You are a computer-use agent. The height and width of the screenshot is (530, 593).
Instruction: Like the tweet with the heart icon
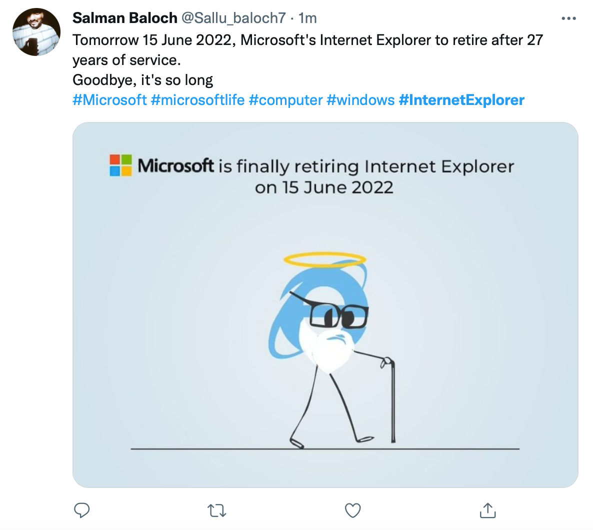click(353, 510)
